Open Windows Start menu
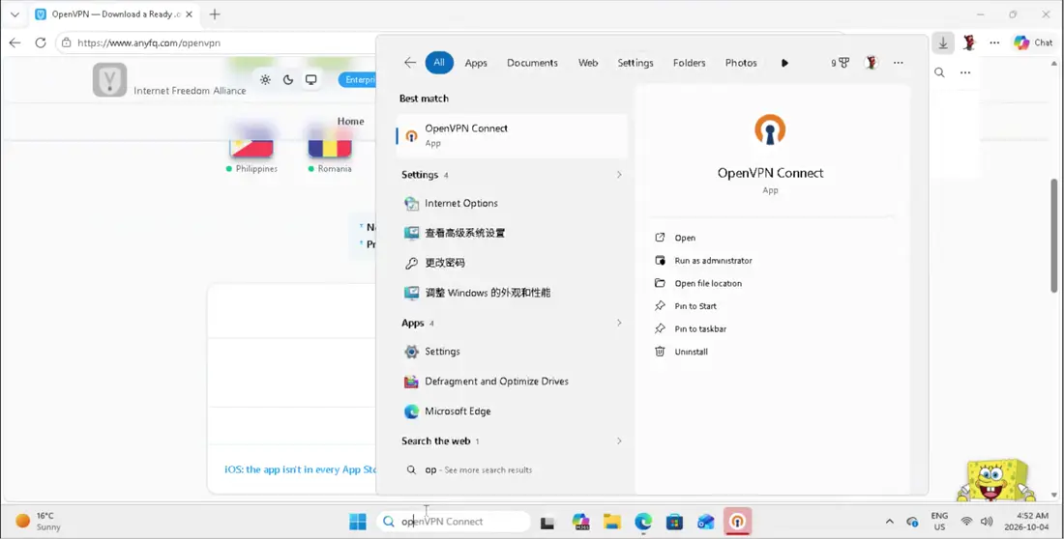This screenshot has height=539, width=1064. click(358, 522)
